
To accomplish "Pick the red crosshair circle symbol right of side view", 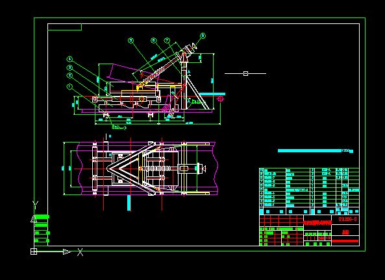I will tap(221, 99).
